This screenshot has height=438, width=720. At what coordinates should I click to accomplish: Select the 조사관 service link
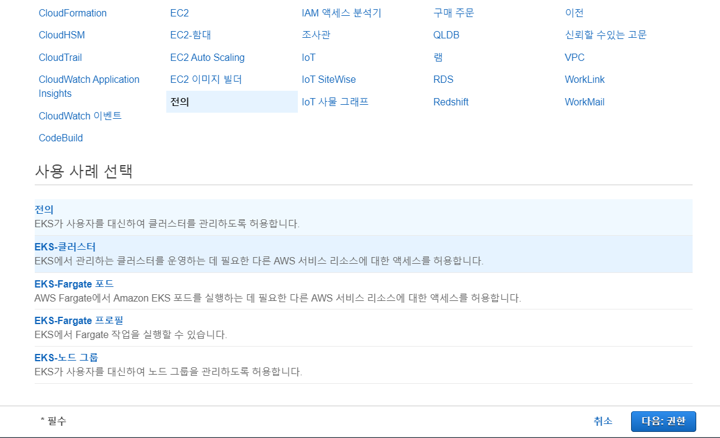pyautogui.click(x=316, y=35)
